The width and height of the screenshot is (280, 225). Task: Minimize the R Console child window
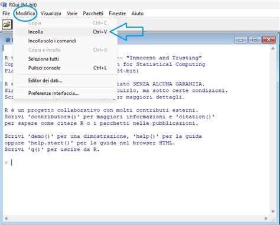tap(240, 40)
